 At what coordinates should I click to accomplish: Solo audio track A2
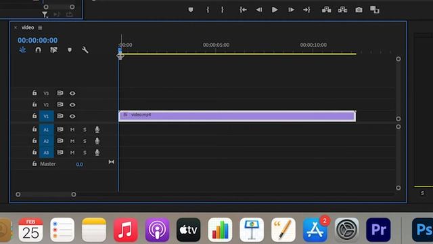[85, 141]
